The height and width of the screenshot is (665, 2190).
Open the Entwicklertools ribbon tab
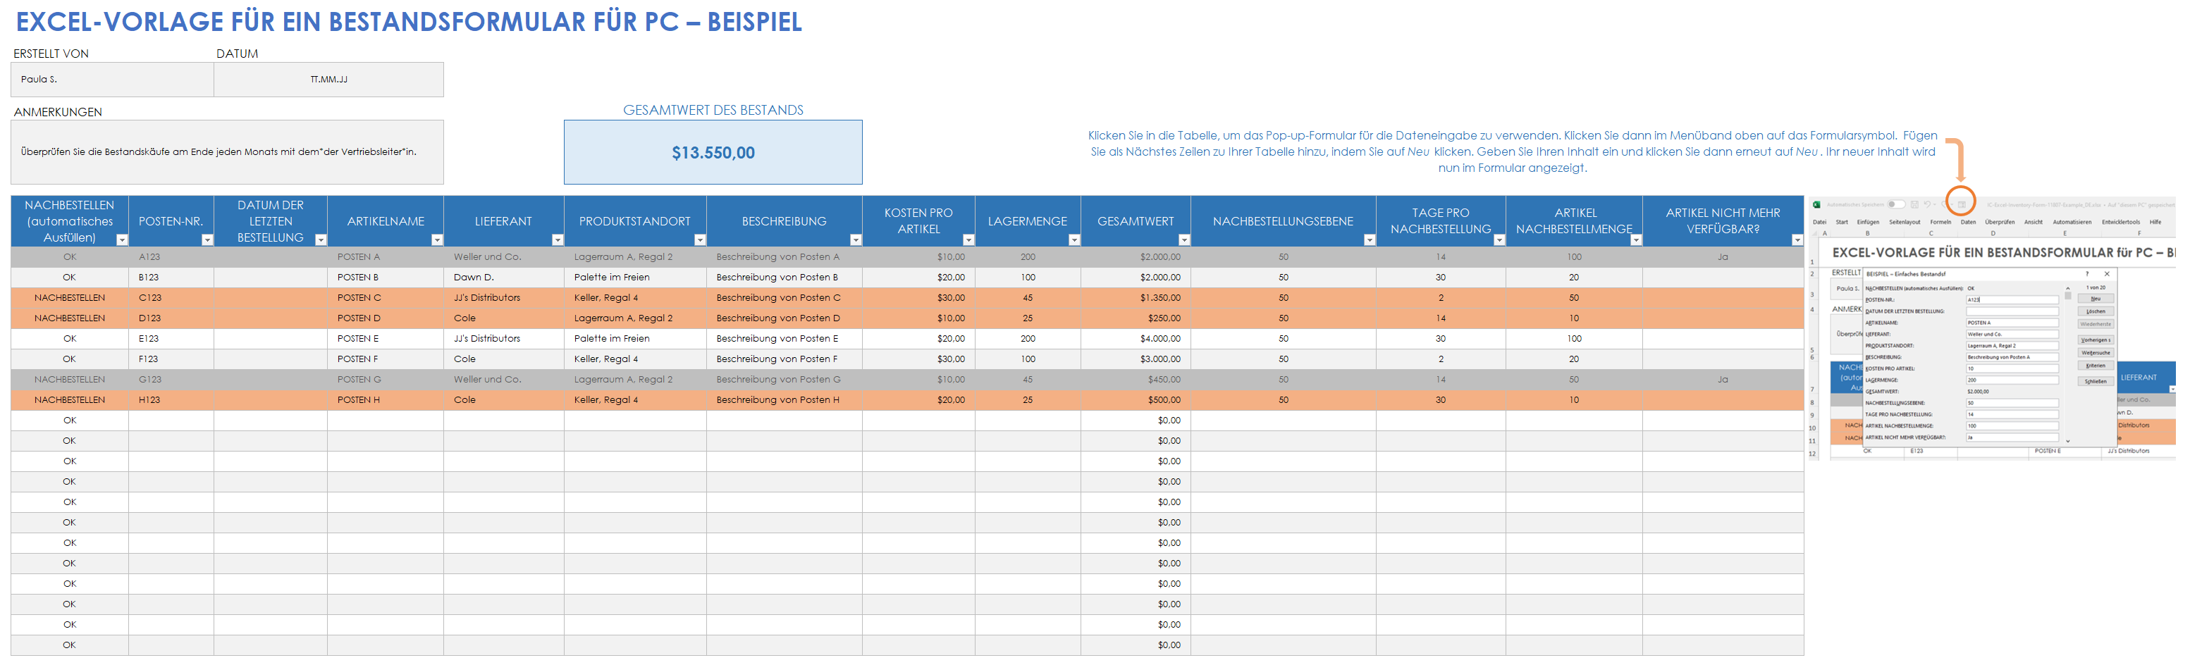click(2121, 223)
